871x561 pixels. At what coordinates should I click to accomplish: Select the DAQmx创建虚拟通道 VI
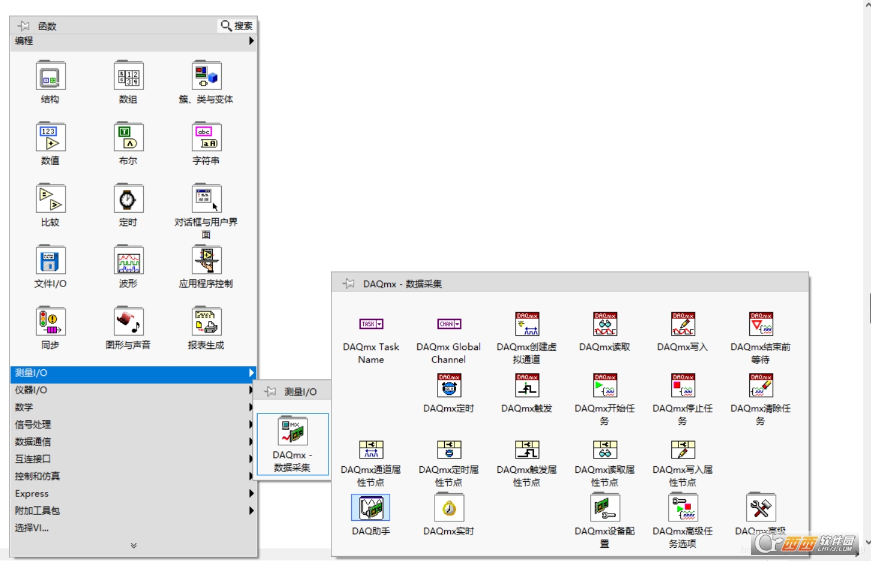(527, 324)
